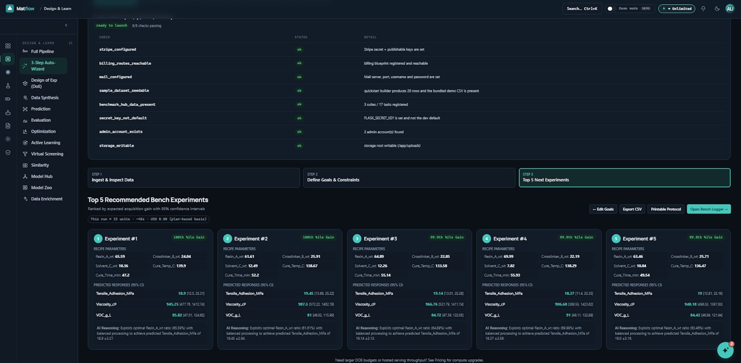Navigate to Optimization
This screenshot has width=741, height=363.
pos(43,131)
